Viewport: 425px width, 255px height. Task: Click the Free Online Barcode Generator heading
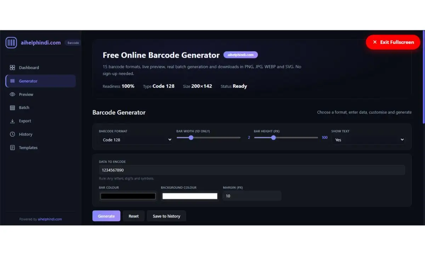[161, 55]
